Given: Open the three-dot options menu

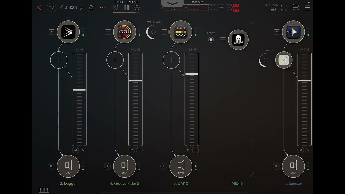Looking at the screenshot, I should (x=103, y=8).
